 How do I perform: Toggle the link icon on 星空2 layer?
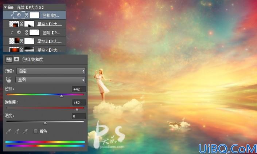(x=22, y=50)
